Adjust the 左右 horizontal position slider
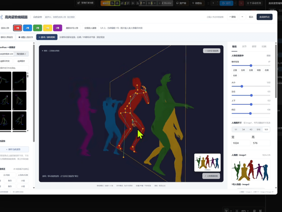Image resolution: width=282 pixels, height=212 pixels. click(251, 95)
